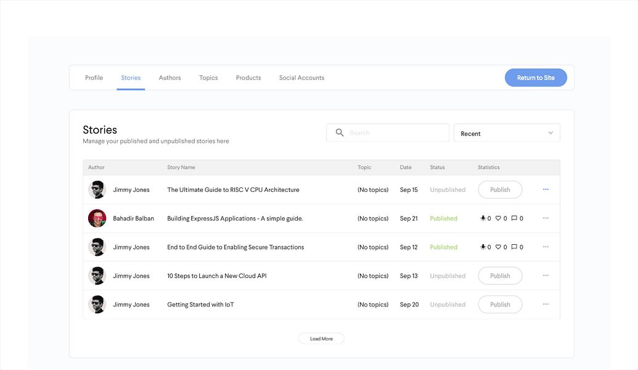Click the Sep 21 date cell
The height and width of the screenshot is (370, 638).
(409, 218)
